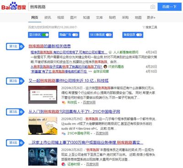Click the 第2名 rank badge
The height and width of the screenshot is (168, 183).
pyautogui.click(x=15, y=81)
